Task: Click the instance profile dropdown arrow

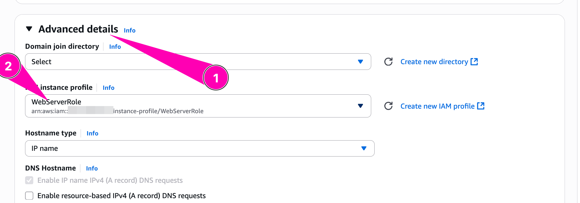Action: click(360, 106)
